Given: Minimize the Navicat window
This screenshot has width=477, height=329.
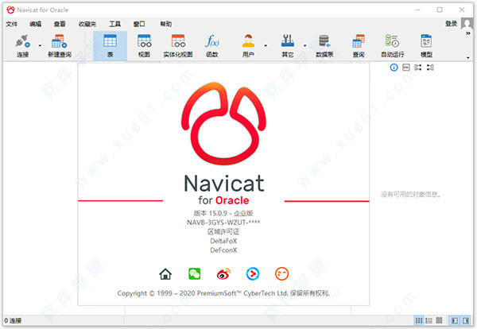Looking at the screenshot, I should pyautogui.click(x=417, y=10).
